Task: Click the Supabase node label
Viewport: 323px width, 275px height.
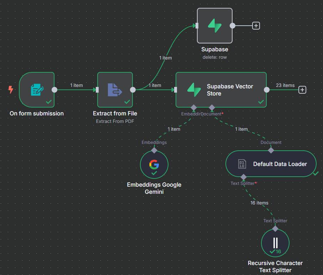Action: [215, 50]
